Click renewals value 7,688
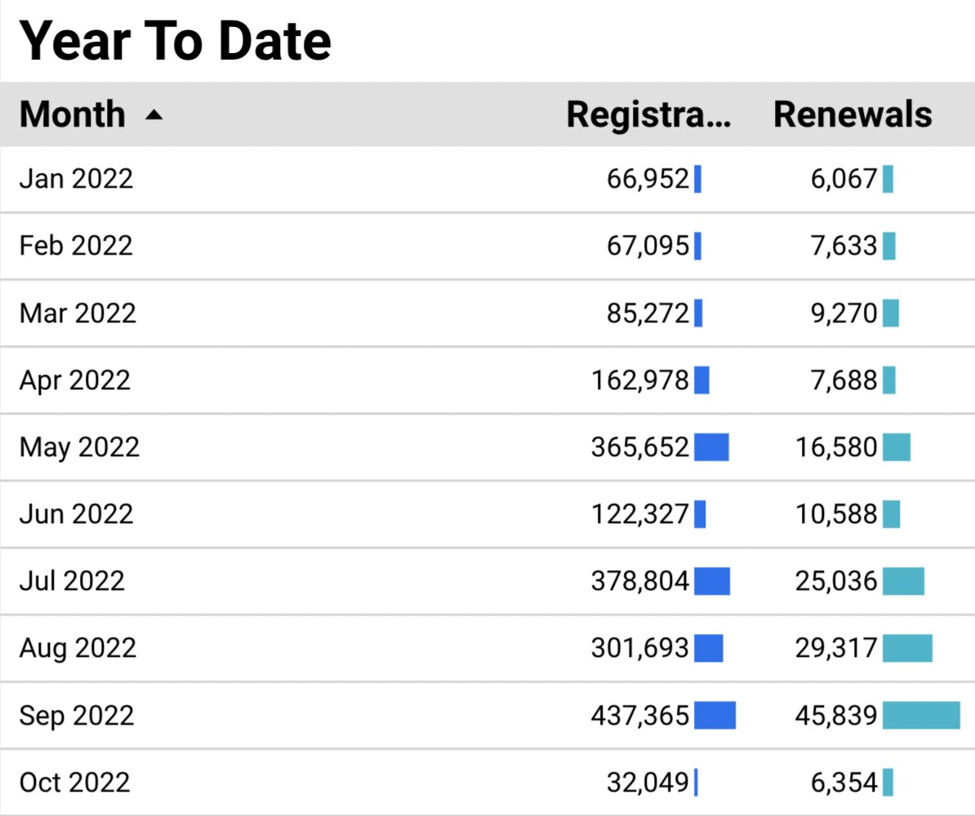Viewport: 975px width, 816px height. (x=844, y=380)
